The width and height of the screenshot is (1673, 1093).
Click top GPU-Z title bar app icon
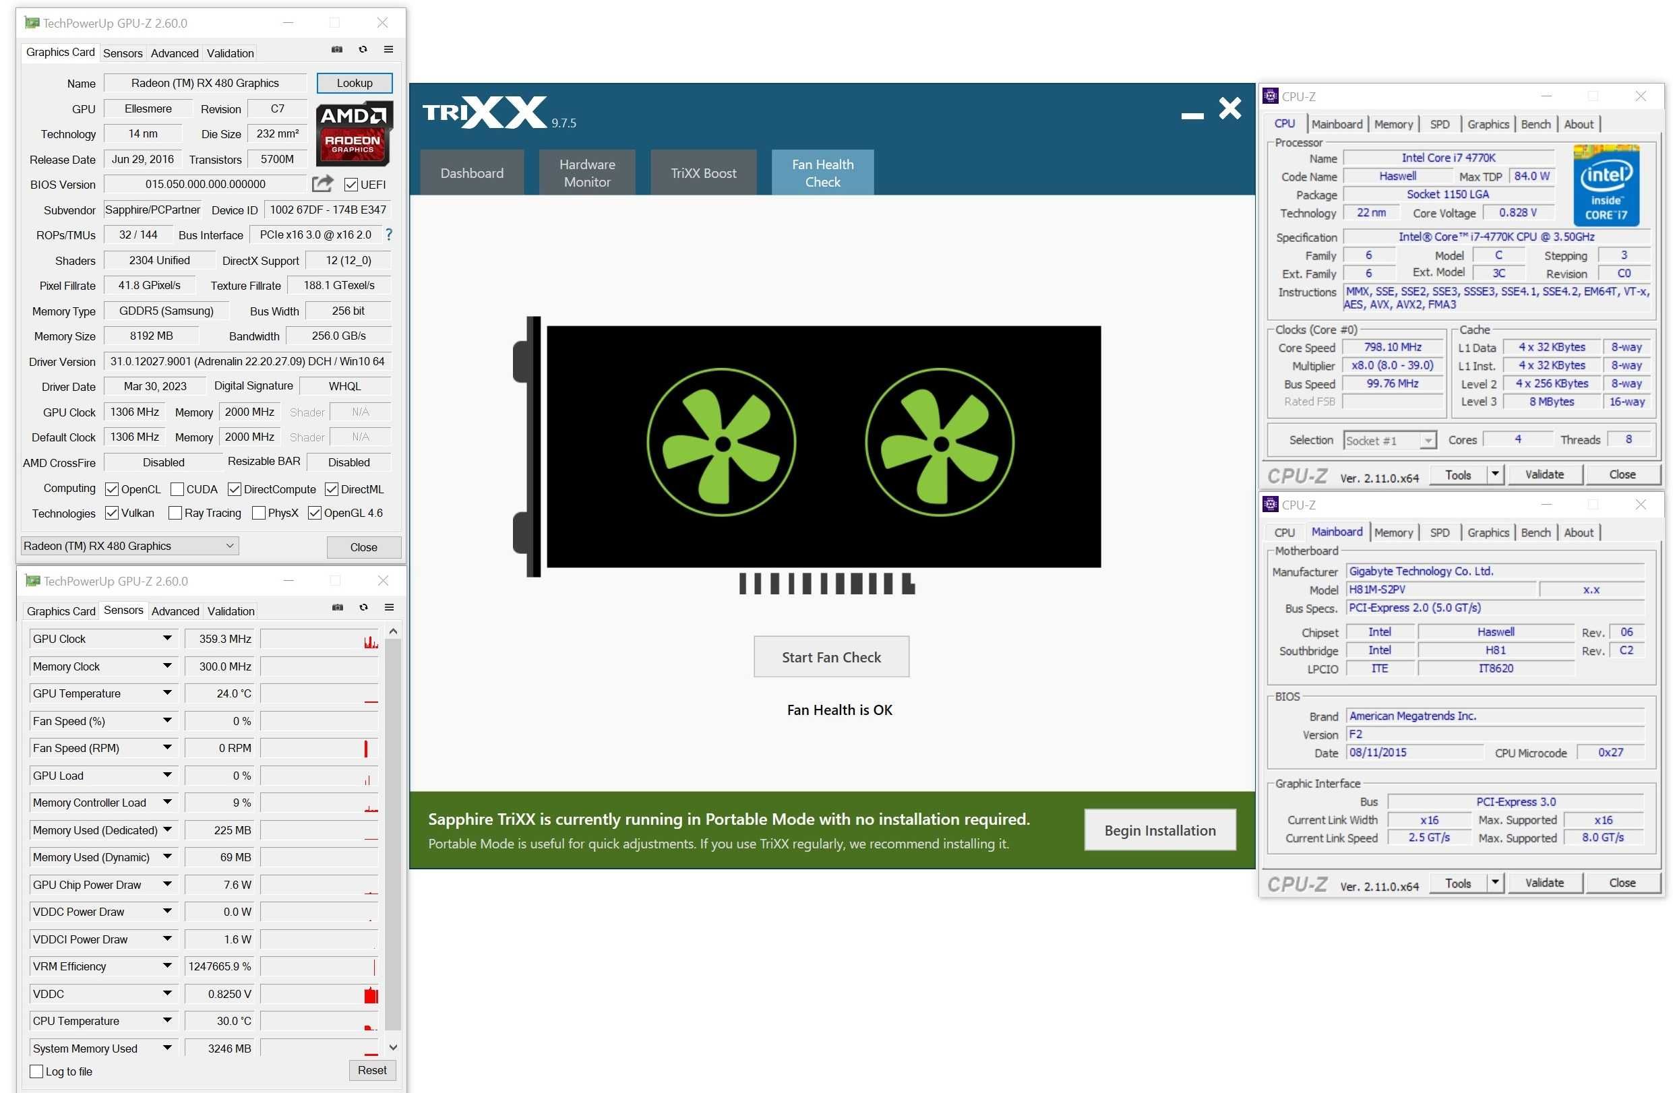[32, 22]
